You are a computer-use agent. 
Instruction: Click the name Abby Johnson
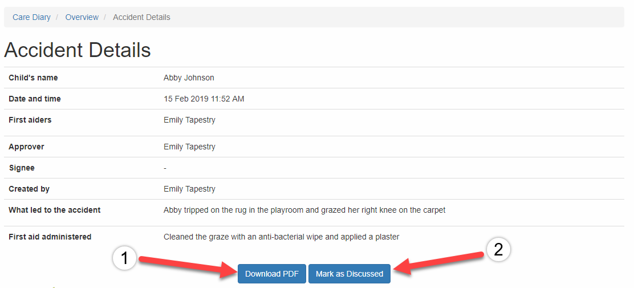pyautogui.click(x=189, y=78)
